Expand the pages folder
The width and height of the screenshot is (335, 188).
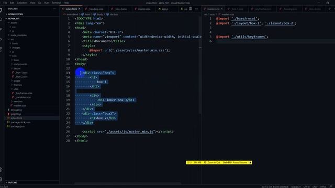(17, 81)
